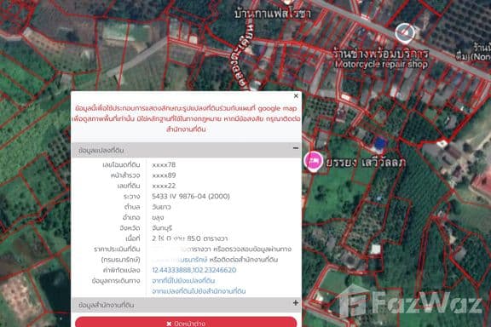Select the land number value xxxx22
The image size is (491, 327).
pyautogui.click(x=164, y=186)
